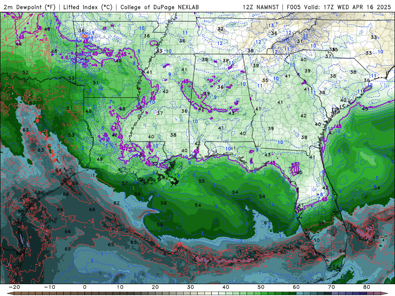The width and height of the screenshot is (395, 296).
Task: Click the "30" colorbar scale label
Action: [x=191, y=287]
